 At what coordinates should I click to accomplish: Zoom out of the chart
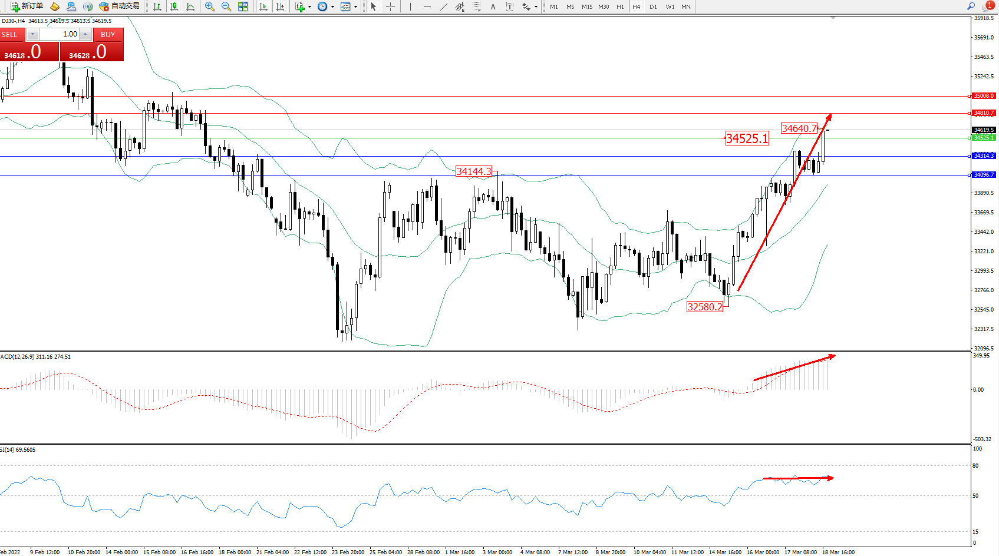pos(226,6)
